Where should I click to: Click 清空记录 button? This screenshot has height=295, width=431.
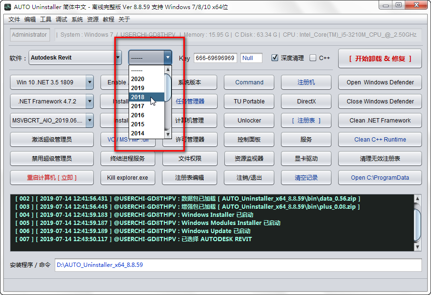tap(306, 177)
